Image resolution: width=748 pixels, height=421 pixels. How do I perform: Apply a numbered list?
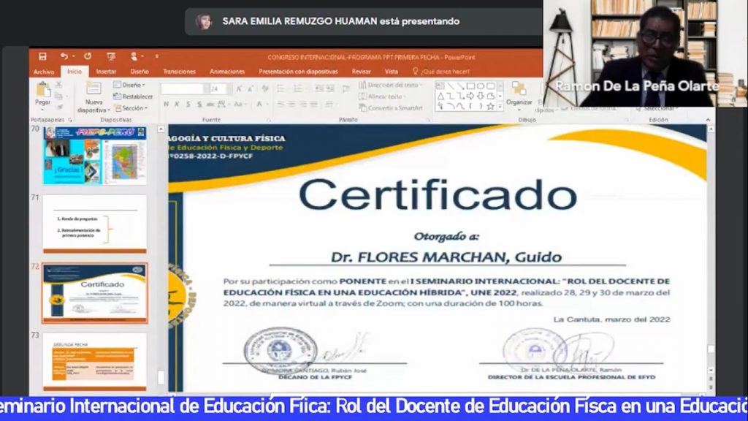[x=299, y=88]
